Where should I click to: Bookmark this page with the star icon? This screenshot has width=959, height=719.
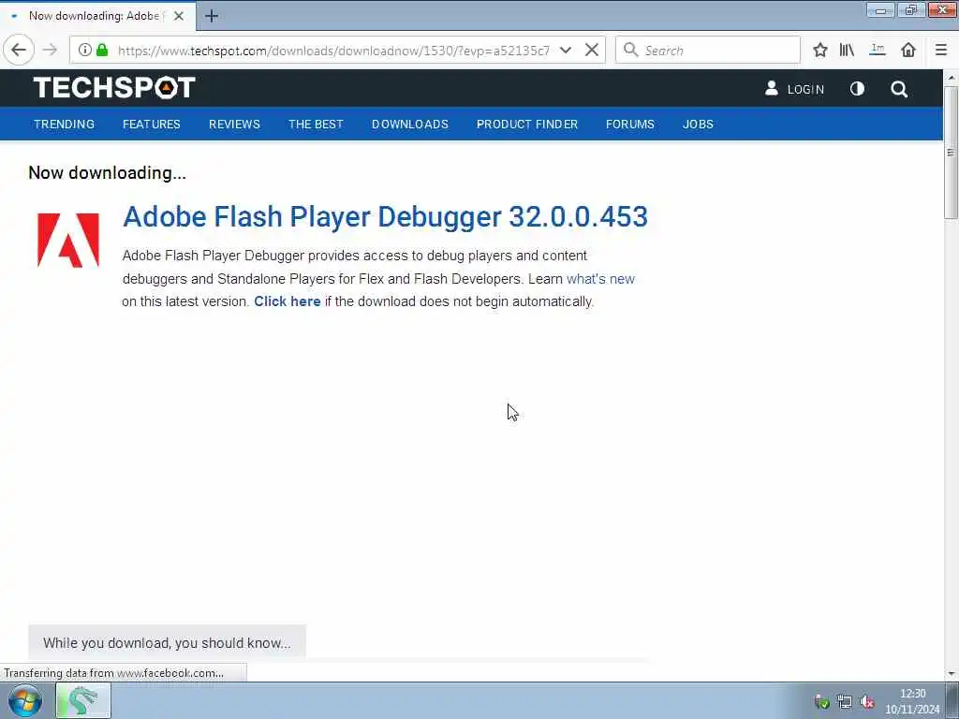[820, 51]
